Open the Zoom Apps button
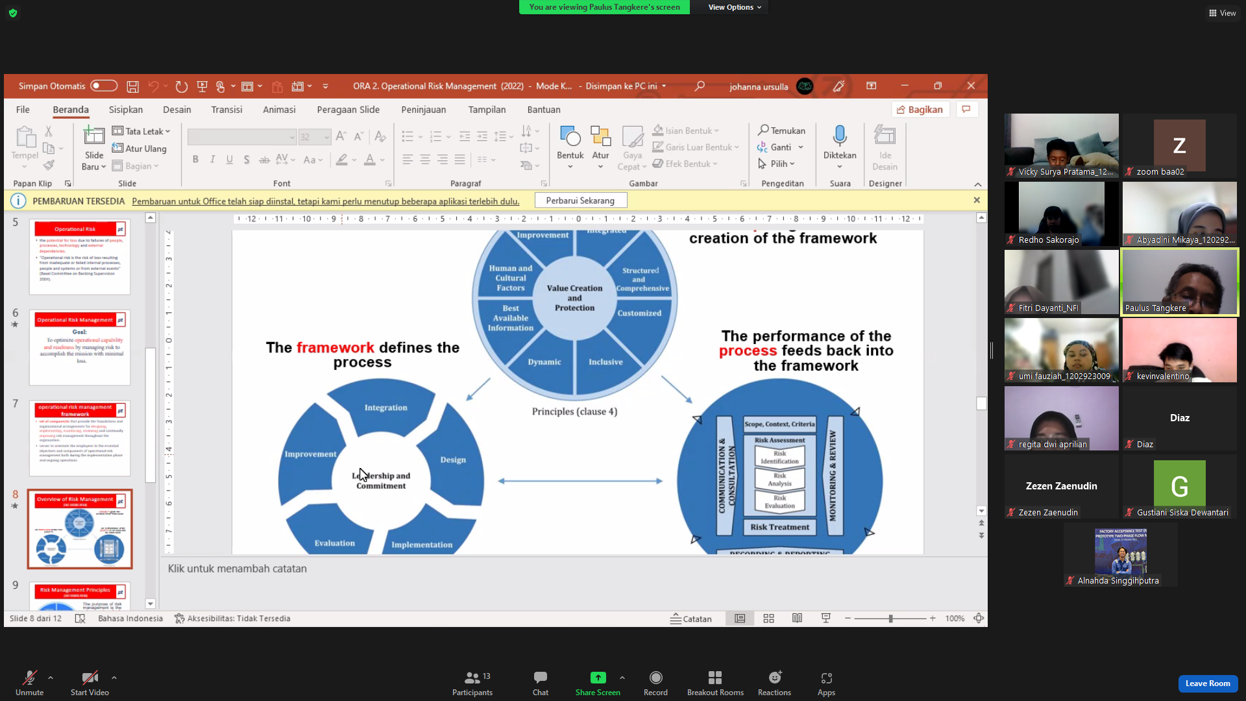Screen dimensions: 1246x701 (826, 683)
